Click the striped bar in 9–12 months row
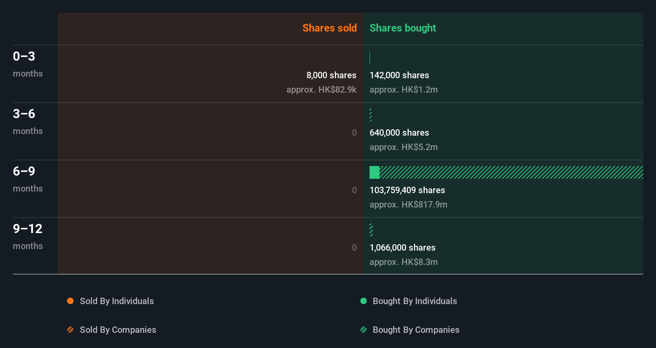The image size is (656, 348). click(x=371, y=230)
